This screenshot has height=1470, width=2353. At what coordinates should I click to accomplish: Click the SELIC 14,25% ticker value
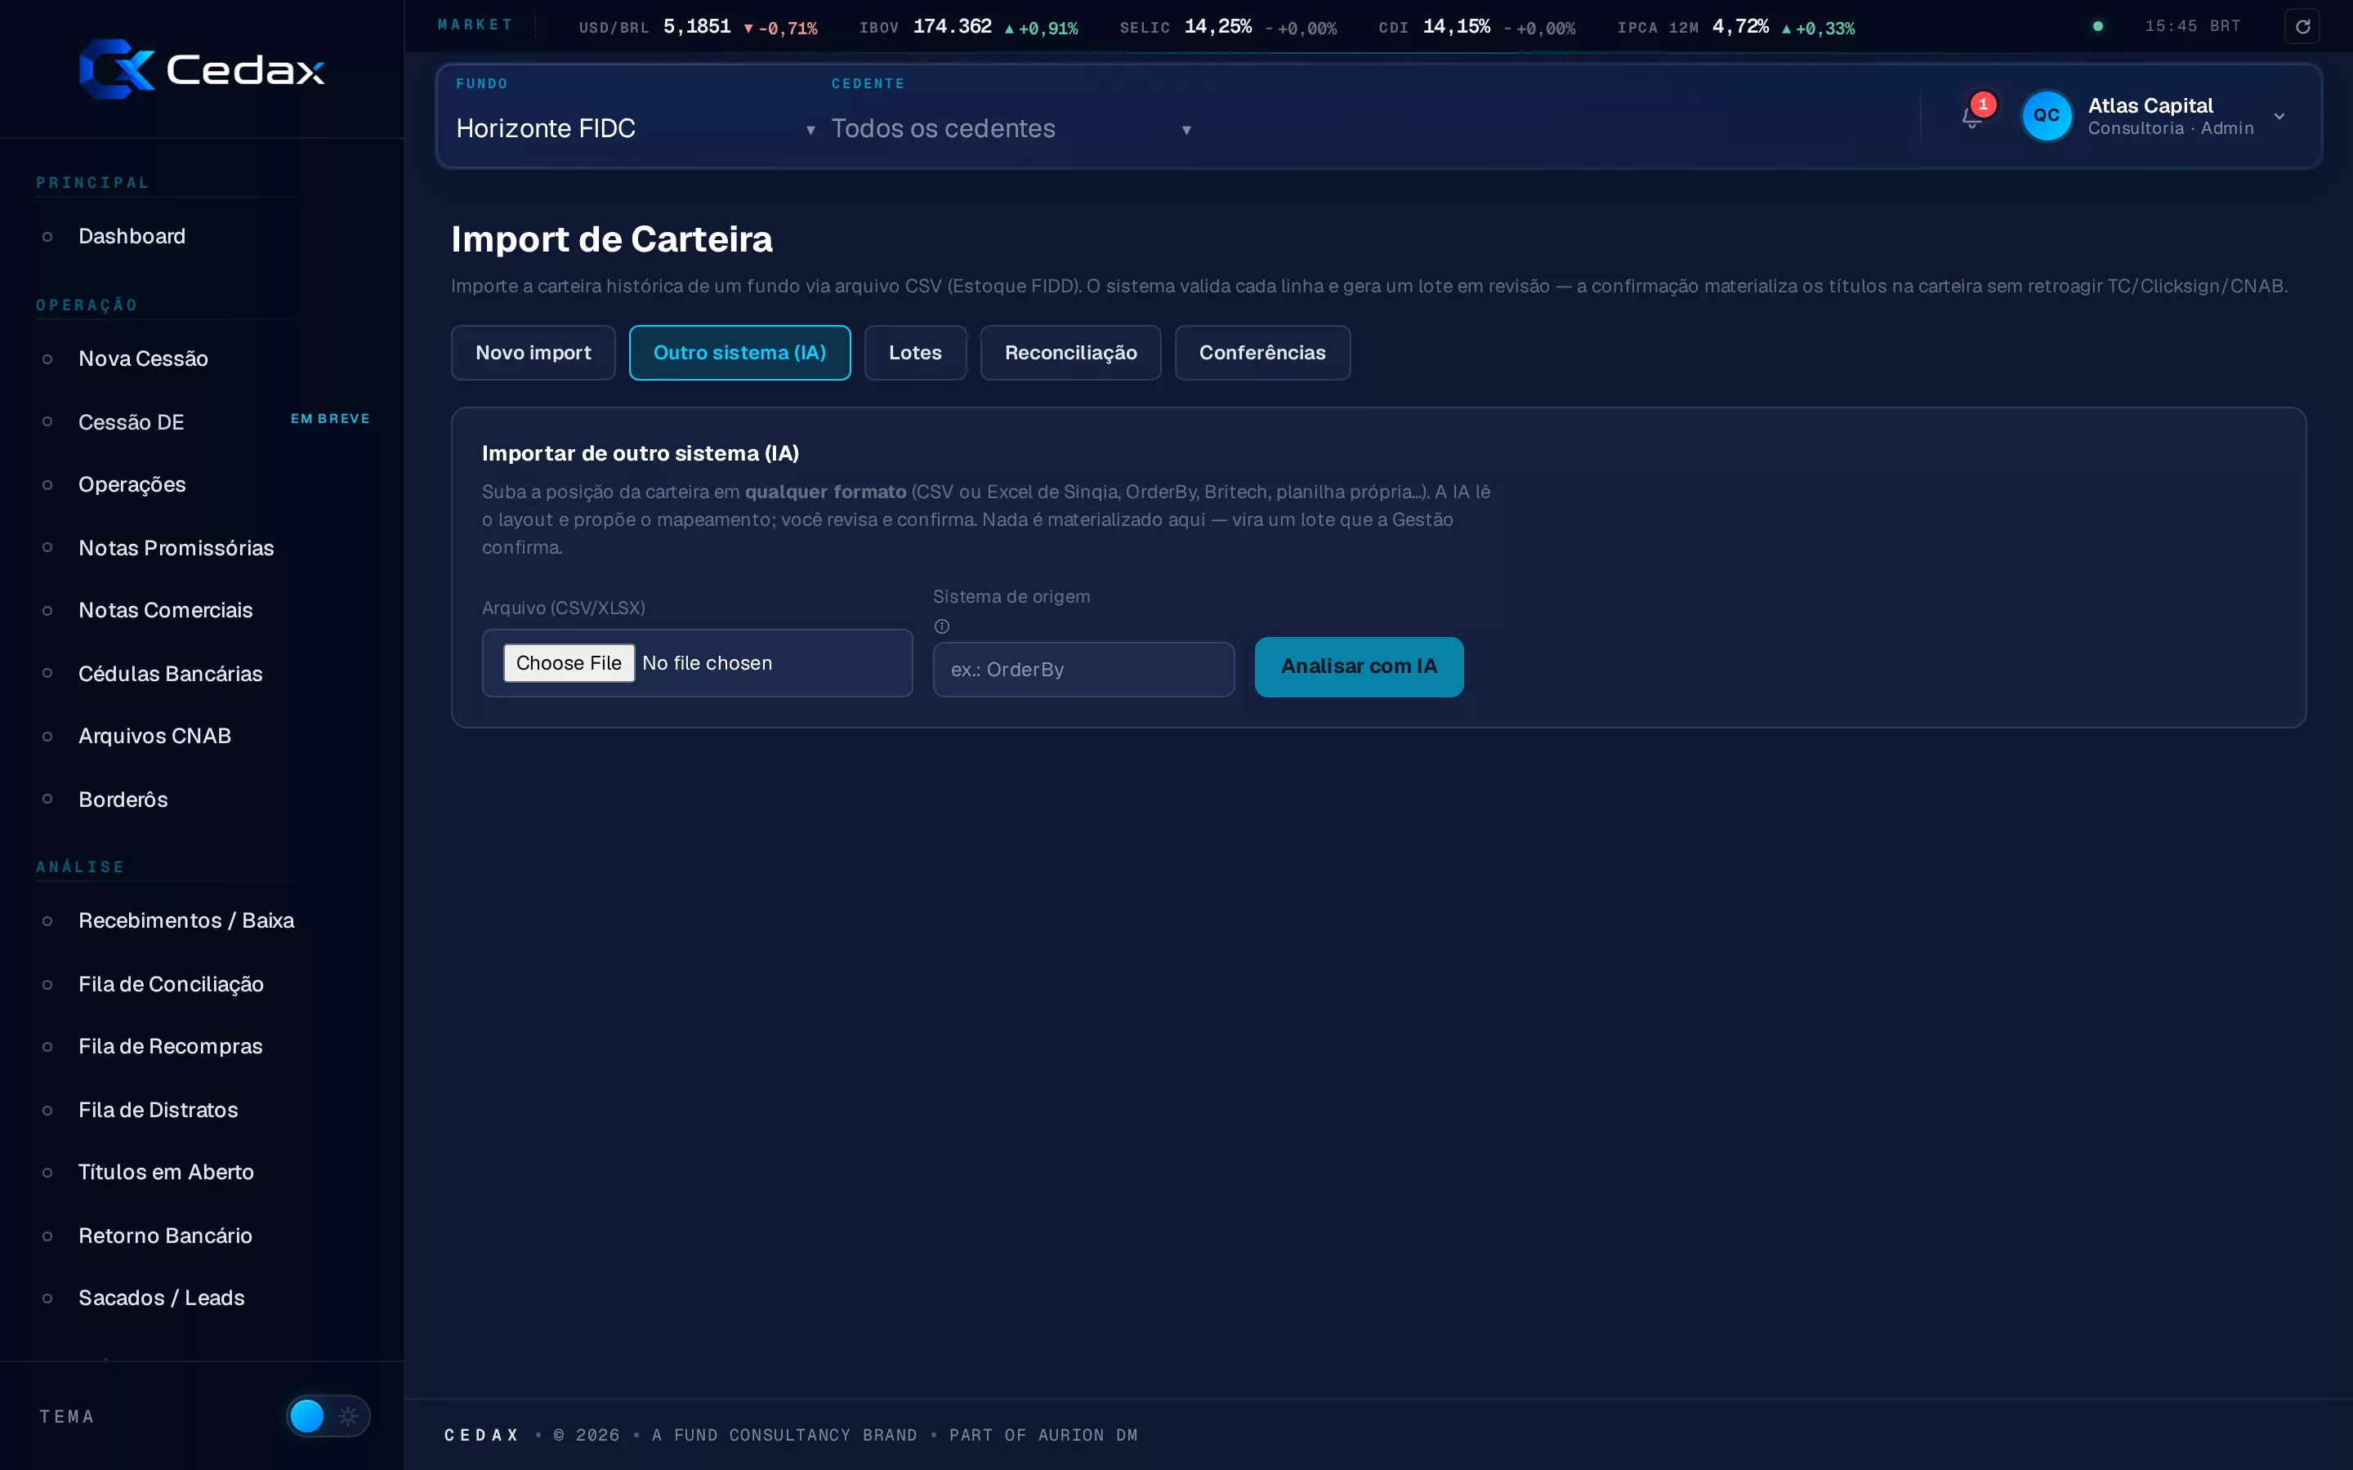click(1217, 26)
